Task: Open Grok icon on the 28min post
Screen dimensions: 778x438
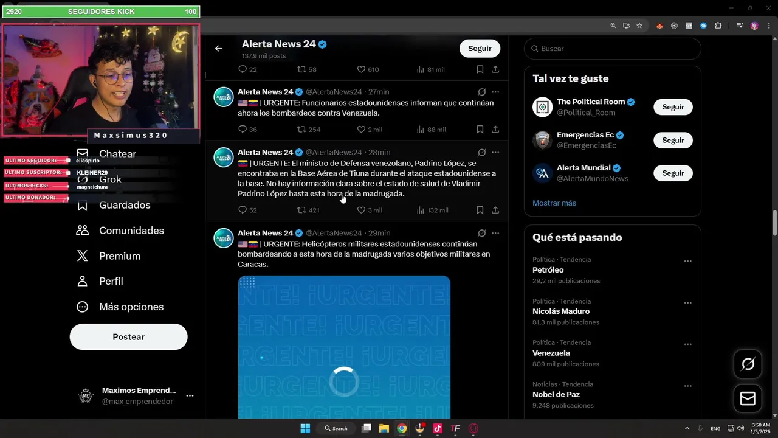Action: pos(481,152)
